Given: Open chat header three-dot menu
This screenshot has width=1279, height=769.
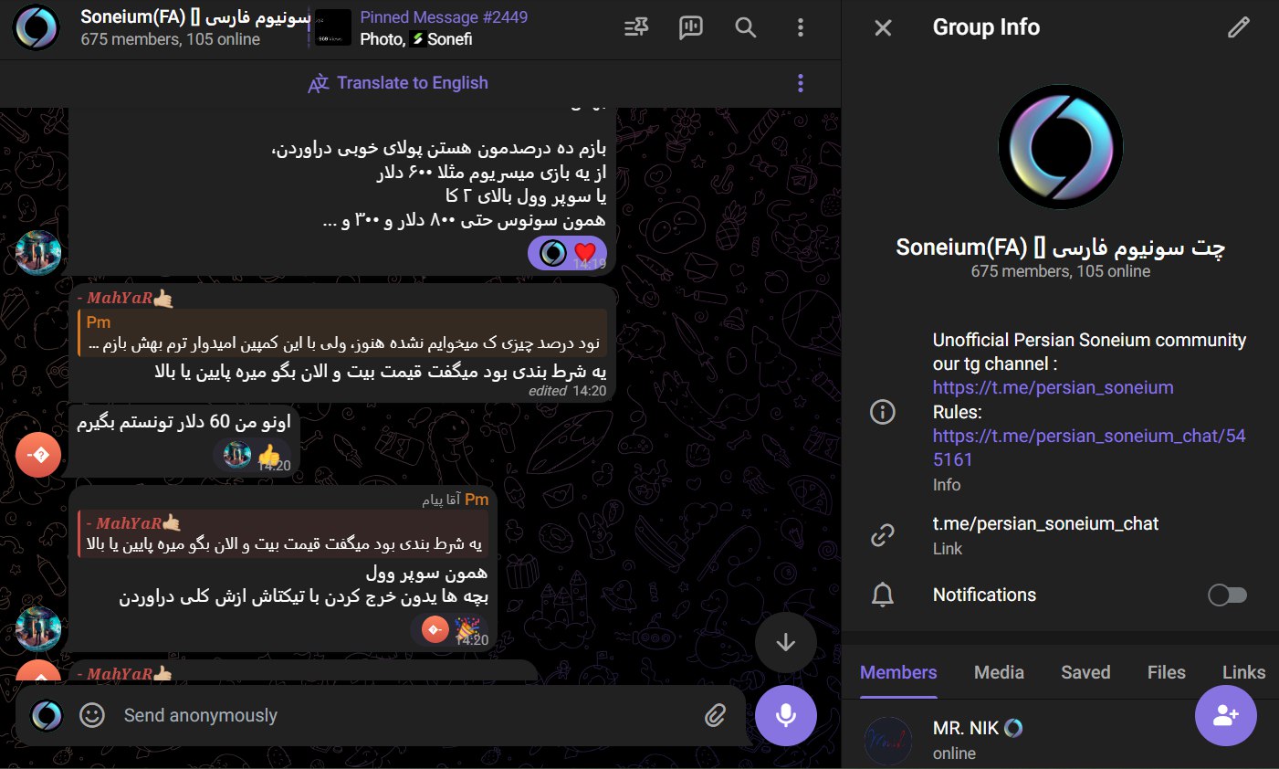Looking at the screenshot, I should 801,27.
